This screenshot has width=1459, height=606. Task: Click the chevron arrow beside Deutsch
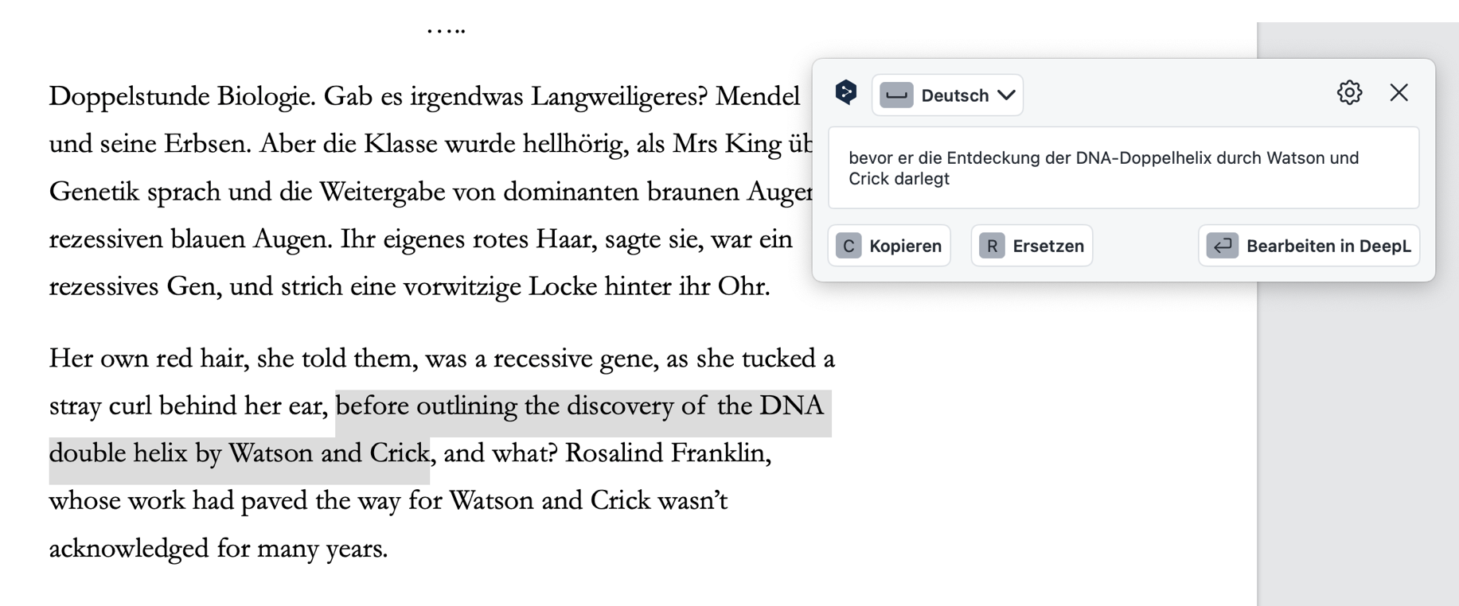[1006, 95]
